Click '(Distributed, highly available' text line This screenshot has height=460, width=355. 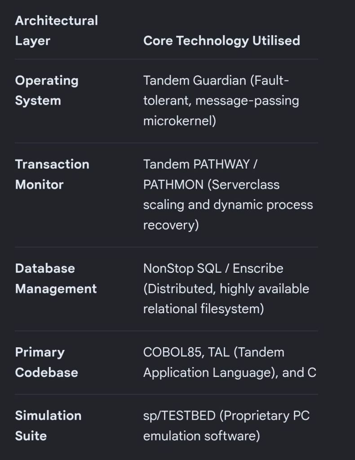(226, 289)
